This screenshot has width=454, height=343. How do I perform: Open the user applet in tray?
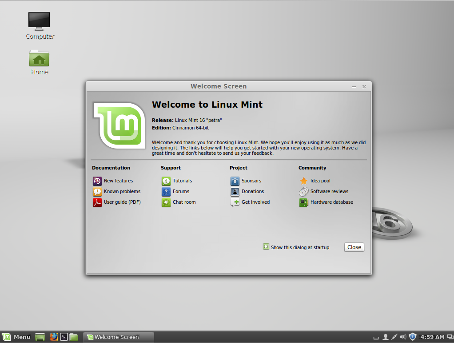pyautogui.click(x=386, y=337)
